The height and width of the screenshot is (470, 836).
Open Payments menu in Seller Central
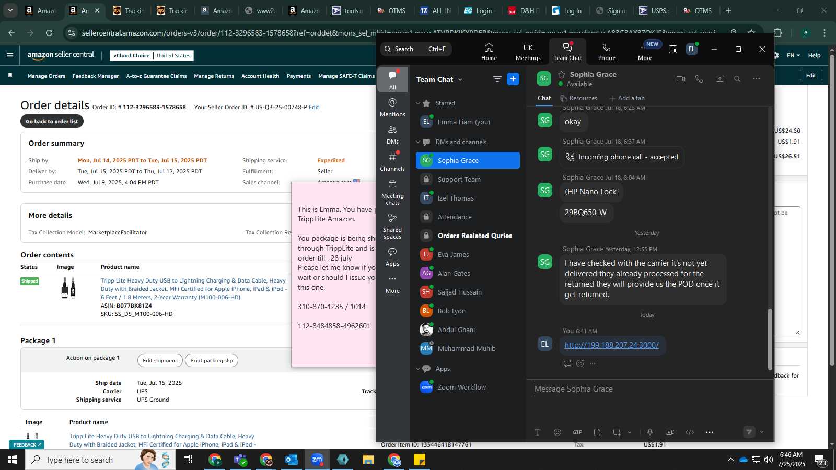(x=299, y=76)
